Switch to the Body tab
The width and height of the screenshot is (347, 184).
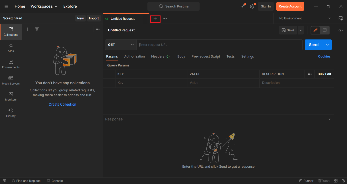[x=181, y=57]
